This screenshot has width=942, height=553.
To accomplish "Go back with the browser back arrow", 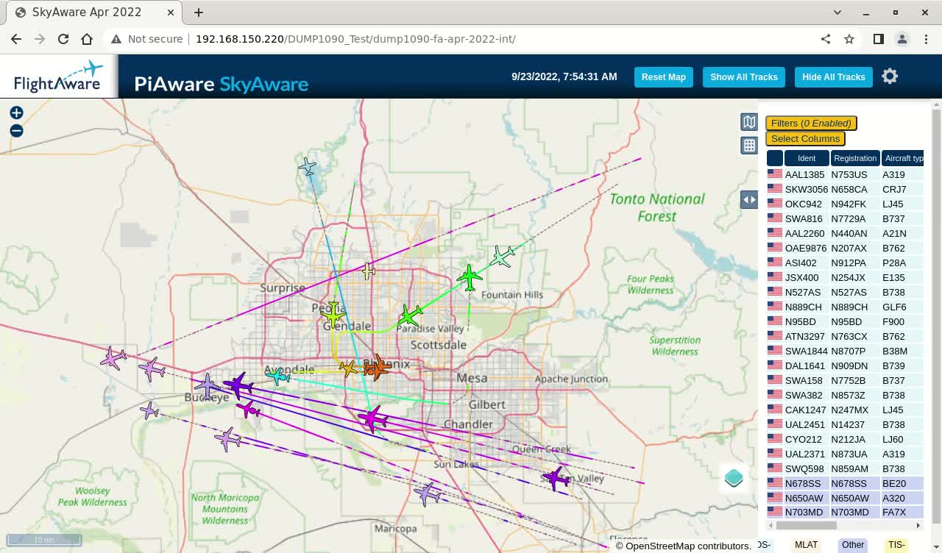I will pyautogui.click(x=16, y=39).
